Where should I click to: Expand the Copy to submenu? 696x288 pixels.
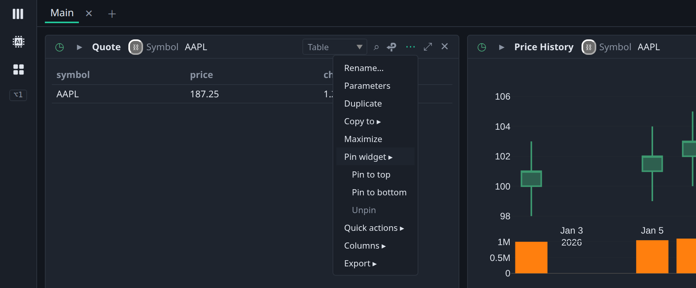point(375,121)
